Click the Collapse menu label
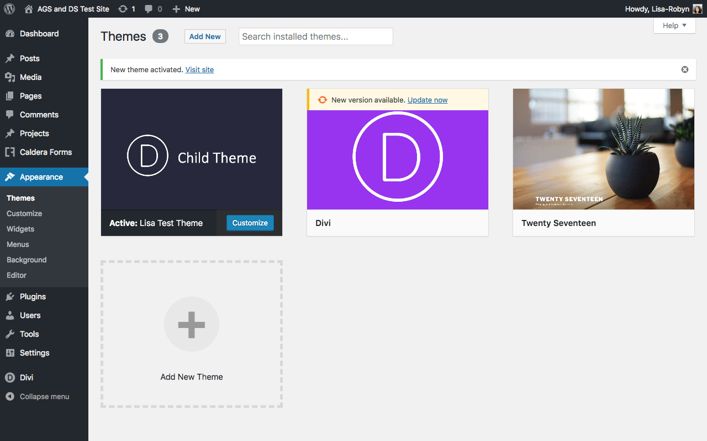 click(45, 396)
